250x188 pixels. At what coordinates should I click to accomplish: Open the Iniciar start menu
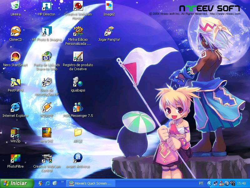pyautogui.click(x=17, y=183)
